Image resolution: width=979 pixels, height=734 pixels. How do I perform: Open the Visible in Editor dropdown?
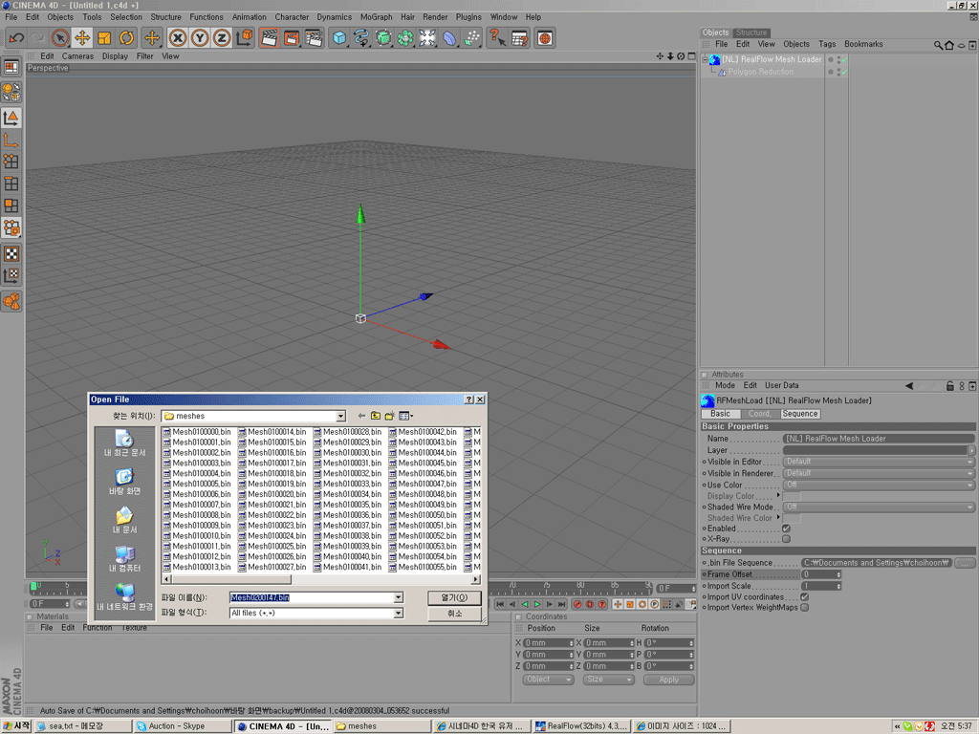click(879, 462)
